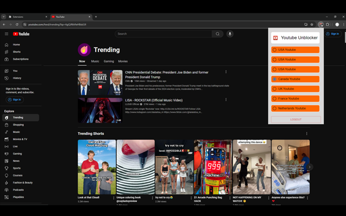Switch to the Extensions browser tab
Screen dimensions: 346x216
click(28, 17)
